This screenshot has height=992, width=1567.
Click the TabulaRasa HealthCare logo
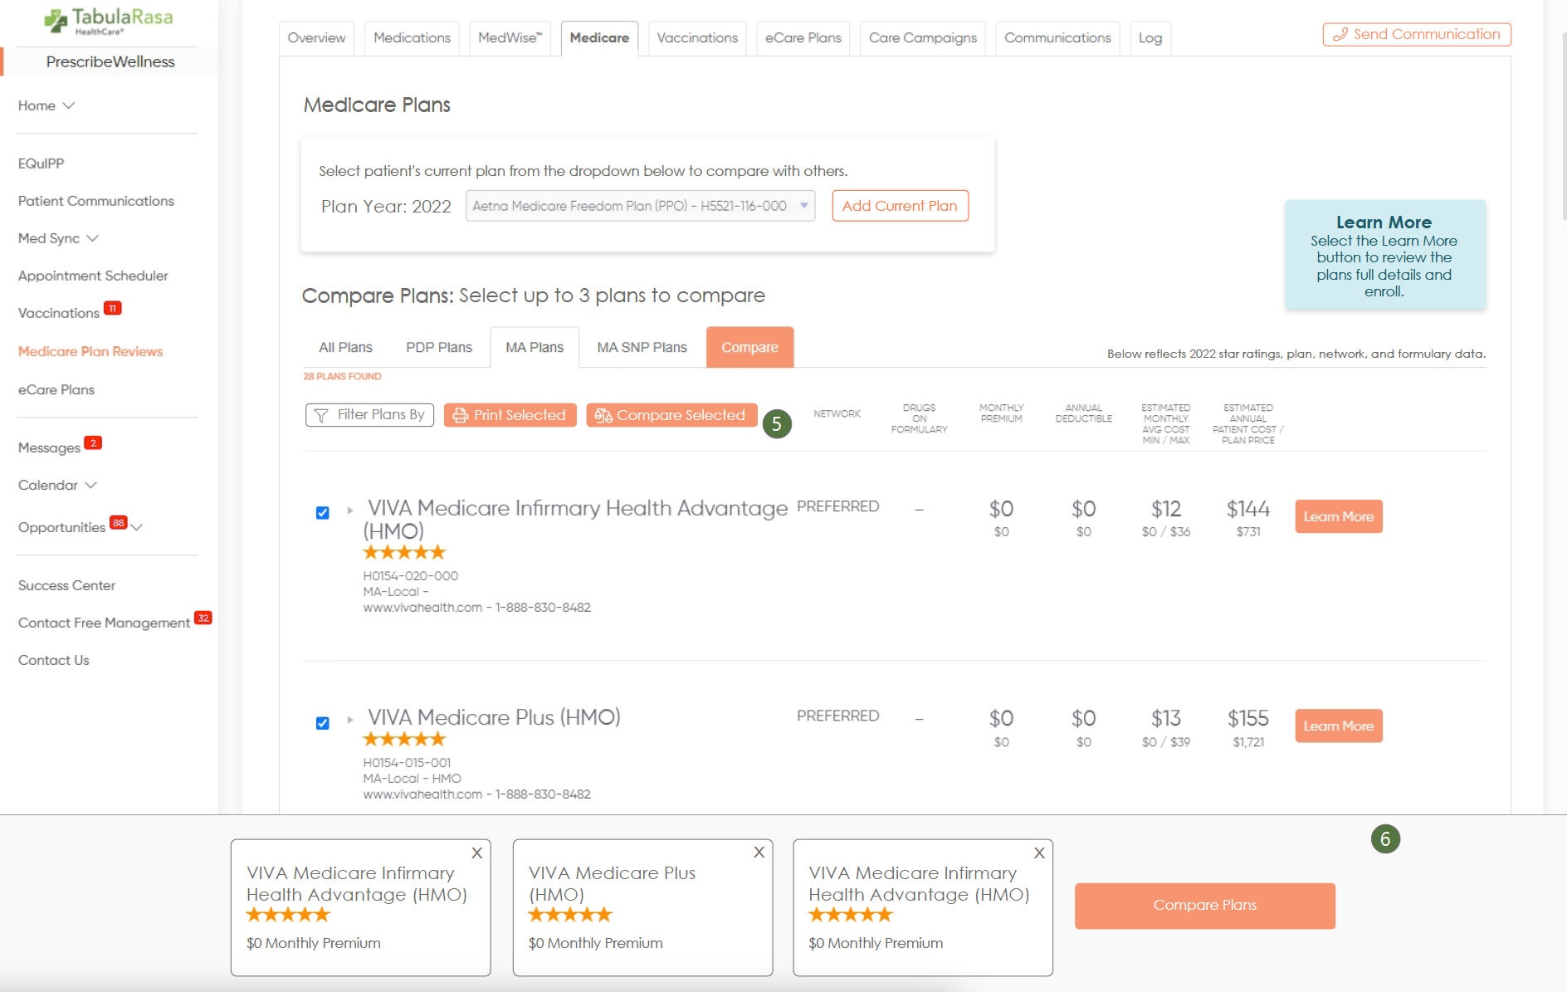coord(109,21)
